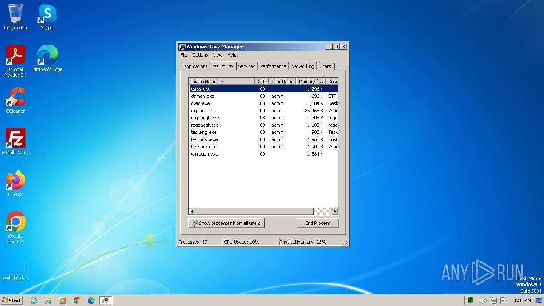The height and width of the screenshot is (306, 544).
Task: Select the winlogon.exe process
Action: point(264,154)
